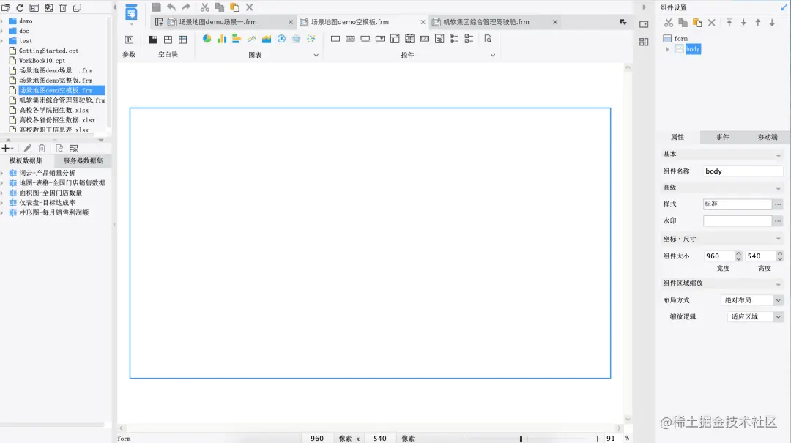791x443 pixels.
Task: Zoom out with the minus button
Action: 461,439
